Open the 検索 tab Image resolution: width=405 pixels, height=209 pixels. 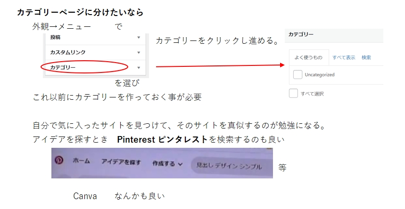[x=366, y=57]
